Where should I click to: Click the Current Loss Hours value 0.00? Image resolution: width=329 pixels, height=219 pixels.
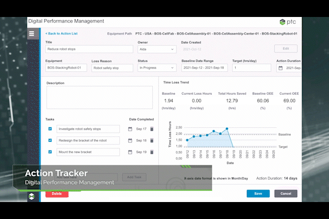(197, 101)
